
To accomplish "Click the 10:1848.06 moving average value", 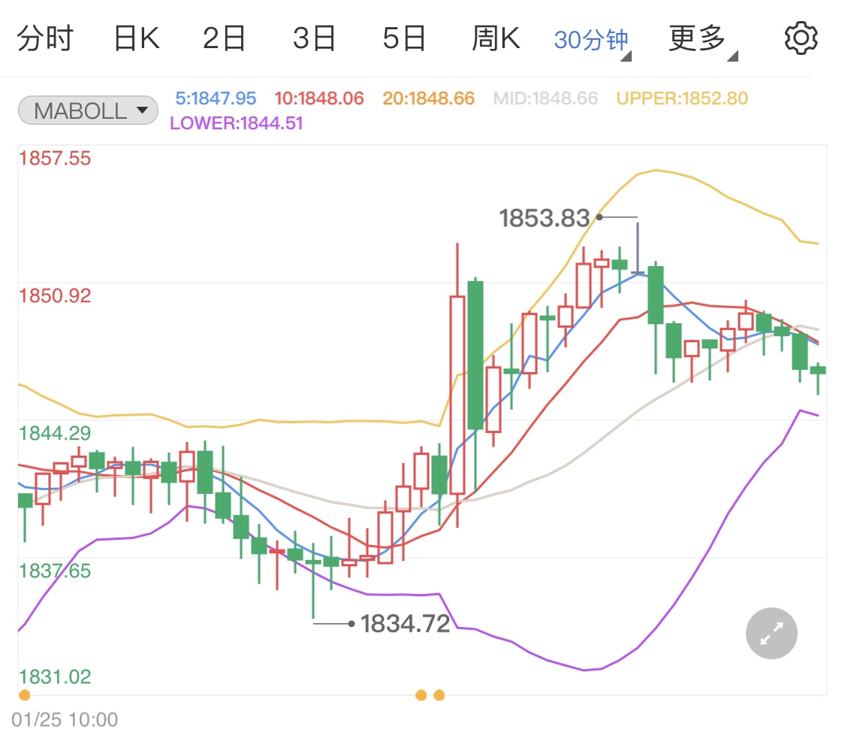I will tap(319, 98).
